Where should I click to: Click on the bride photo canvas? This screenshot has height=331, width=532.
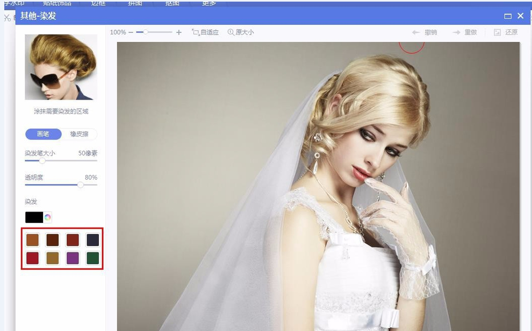coord(318,186)
